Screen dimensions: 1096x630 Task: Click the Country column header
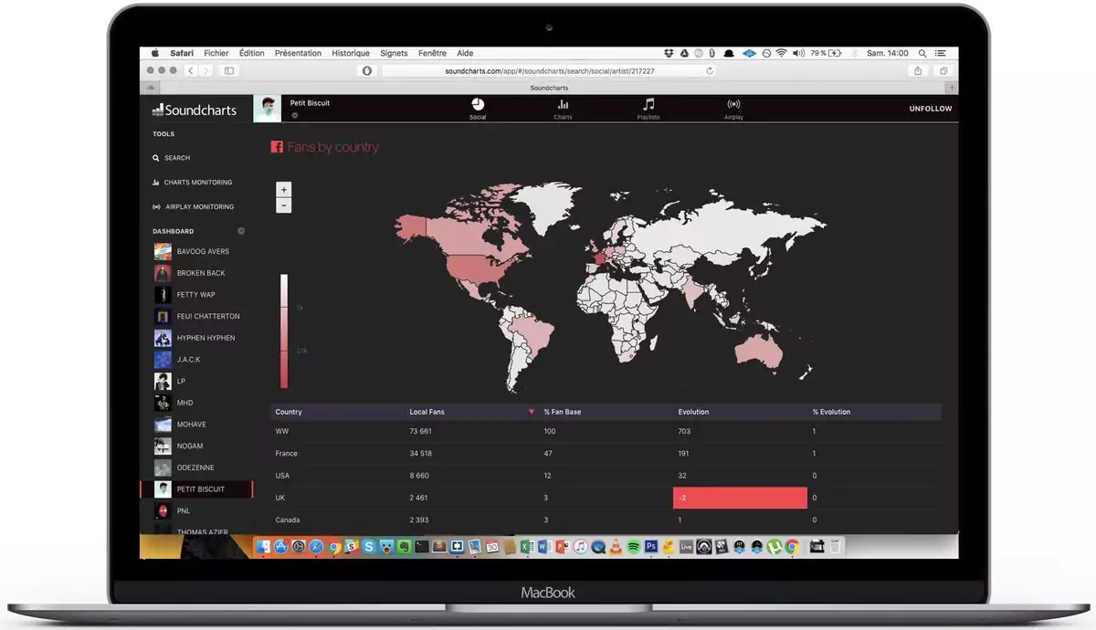(x=290, y=412)
